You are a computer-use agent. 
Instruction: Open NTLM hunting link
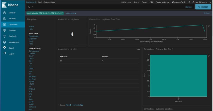click(x=31, y=84)
